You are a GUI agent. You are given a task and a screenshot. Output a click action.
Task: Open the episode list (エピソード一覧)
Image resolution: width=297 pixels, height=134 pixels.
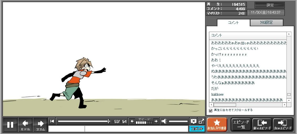[241, 124]
